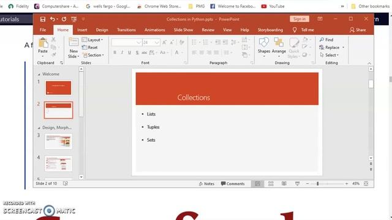Redo using the circular arrow icon
392x220 pixels.
click(x=64, y=19)
